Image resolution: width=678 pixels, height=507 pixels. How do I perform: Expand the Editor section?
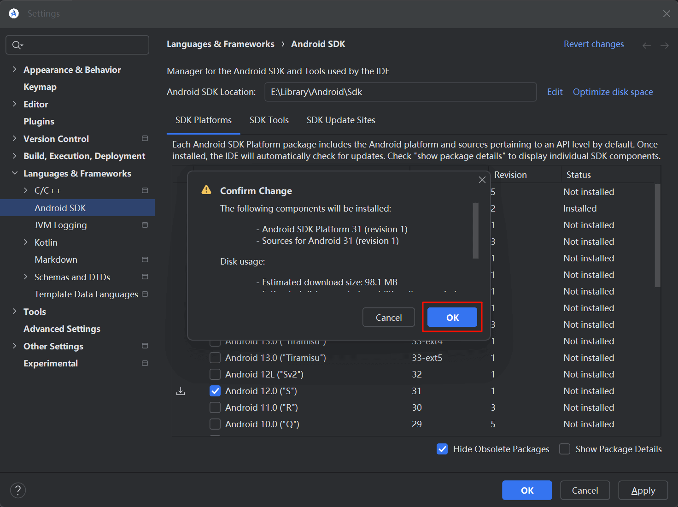[x=14, y=104]
